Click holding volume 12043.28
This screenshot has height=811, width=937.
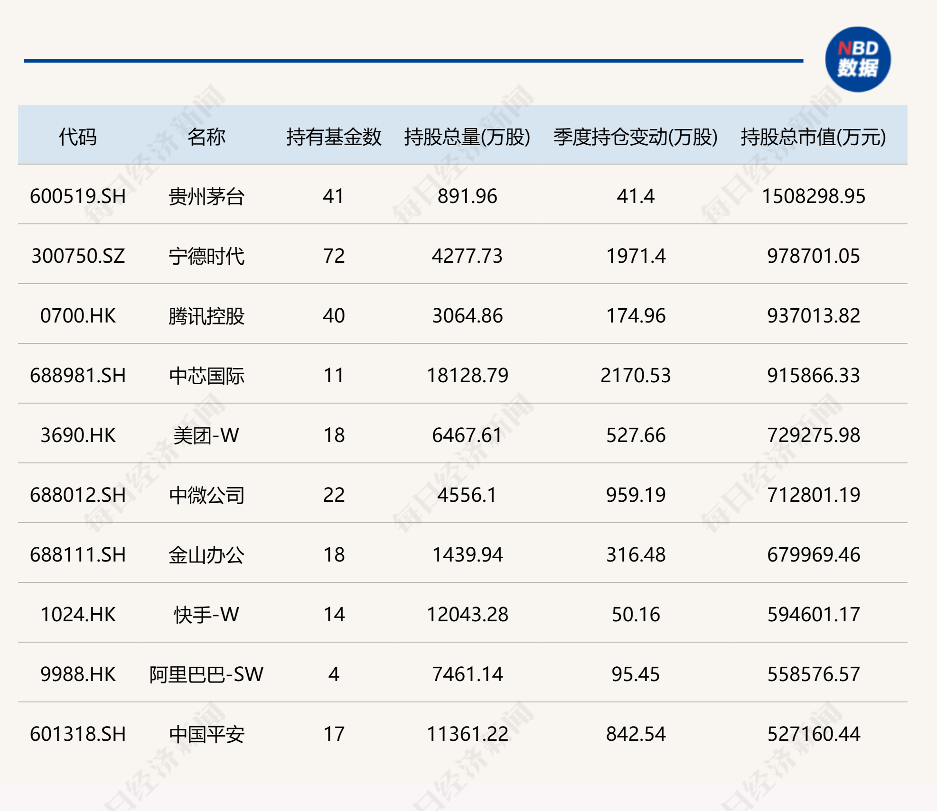(x=467, y=615)
